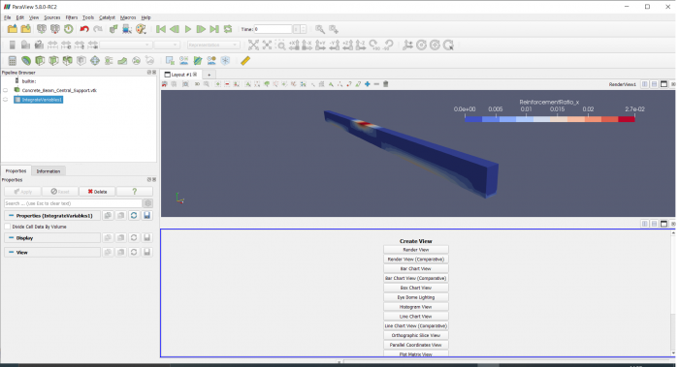The width and height of the screenshot is (679, 367).
Task: Toggle advanced properties gear button
Action: pyautogui.click(x=148, y=203)
